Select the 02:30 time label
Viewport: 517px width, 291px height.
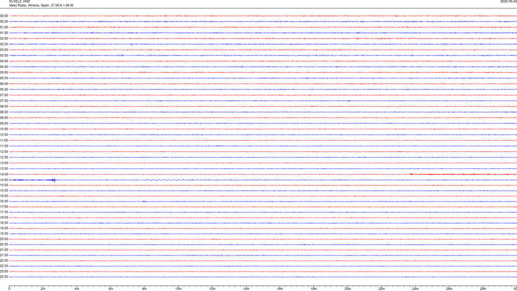[4, 44]
